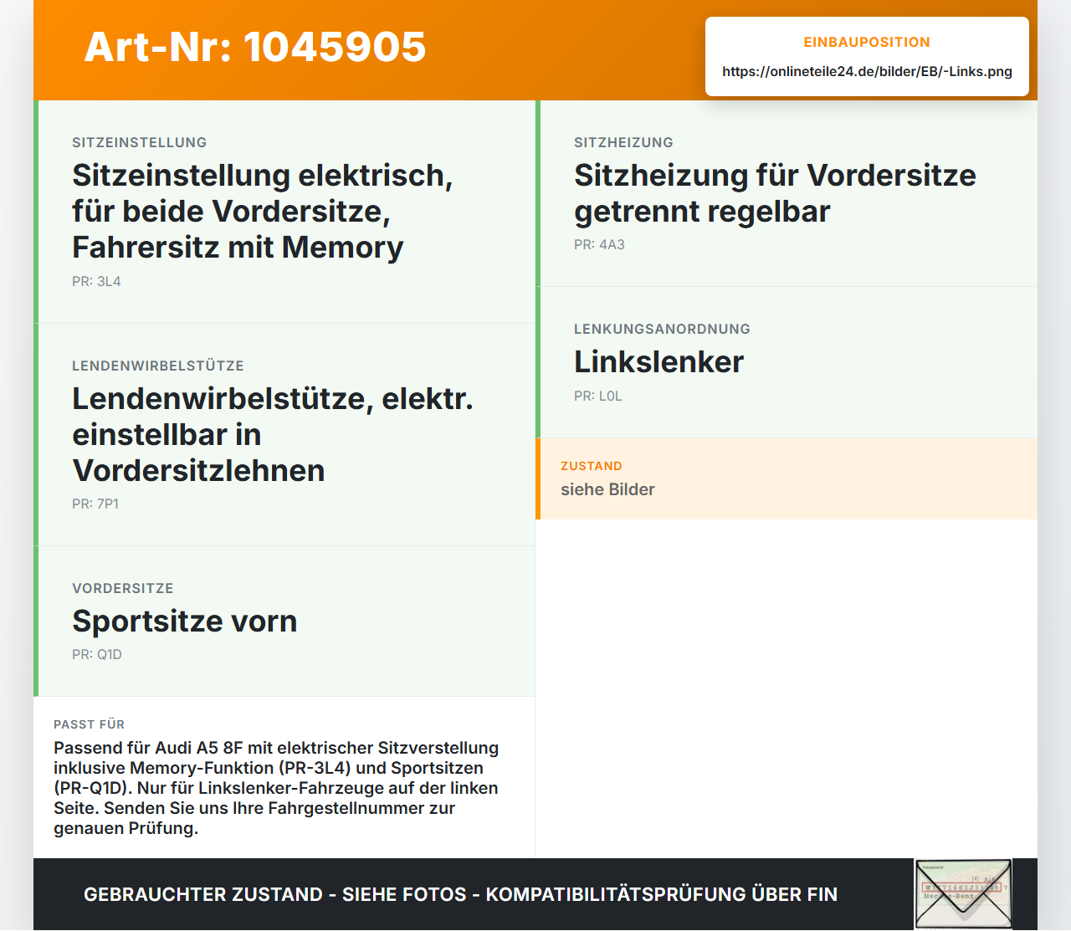Click the 'Passend für Audi A5 8F' paragraph

(276, 788)
